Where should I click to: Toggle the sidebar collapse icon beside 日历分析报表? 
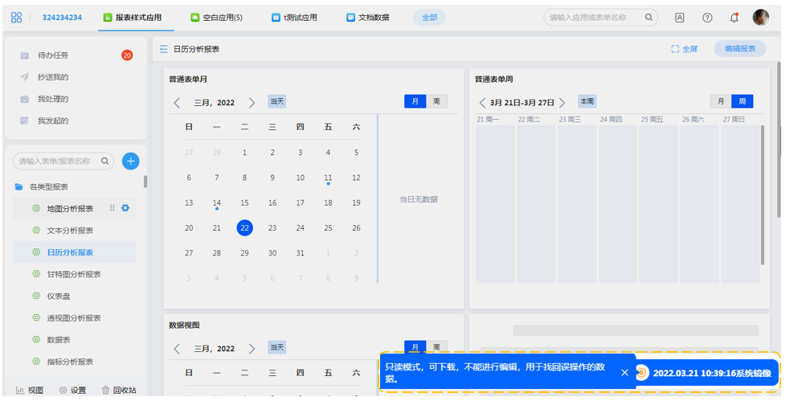(164, 49)
